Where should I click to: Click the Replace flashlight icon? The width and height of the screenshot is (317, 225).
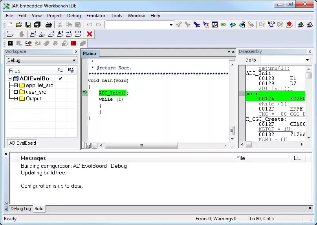(x=206, y=25)
